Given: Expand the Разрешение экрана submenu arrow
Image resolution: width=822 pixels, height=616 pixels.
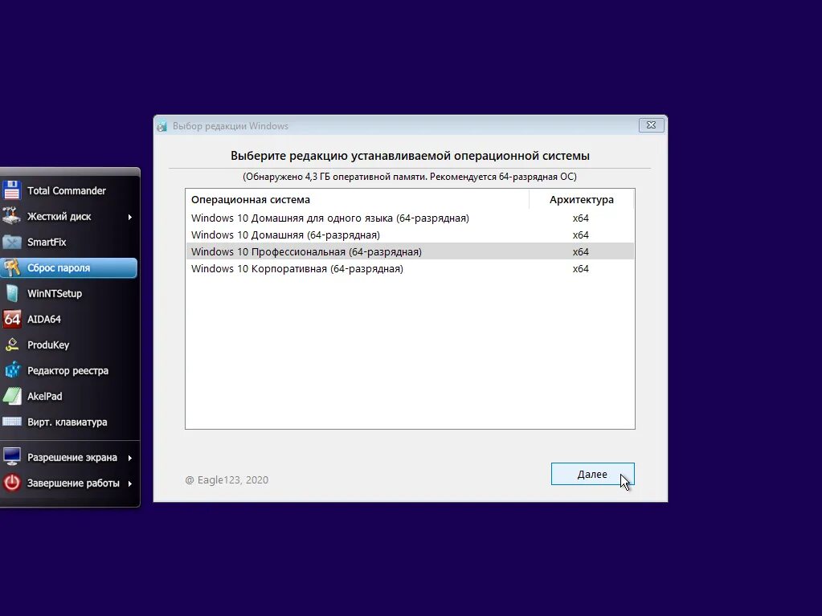Looking at the screenshot, I should 130,458.
